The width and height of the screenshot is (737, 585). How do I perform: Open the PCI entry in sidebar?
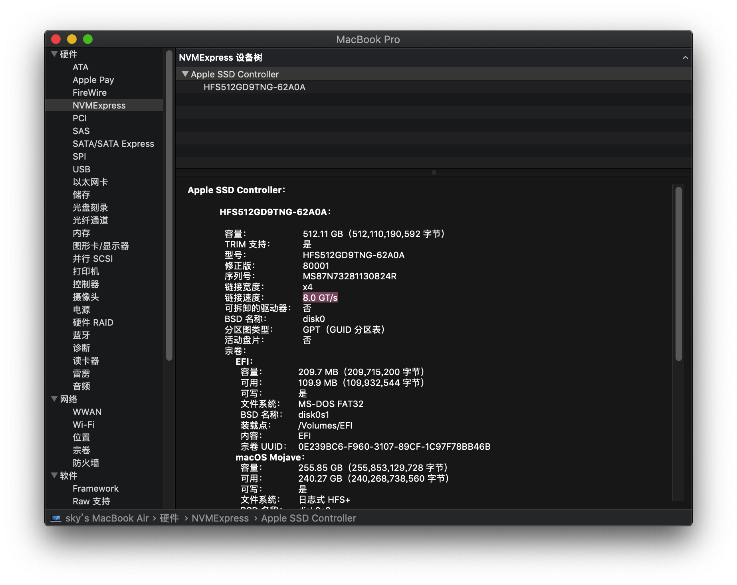coord(79,118)
